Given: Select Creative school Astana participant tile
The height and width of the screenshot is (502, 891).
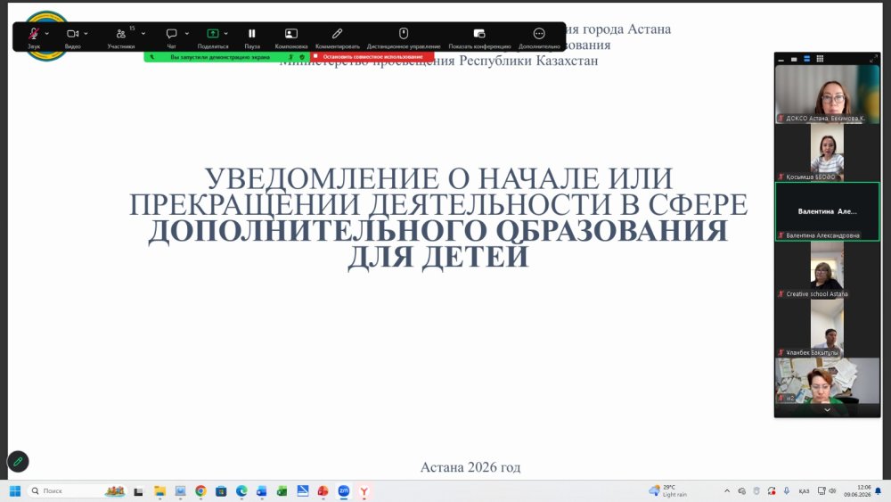Looking at the screenshot, I should tap(827, 270).
